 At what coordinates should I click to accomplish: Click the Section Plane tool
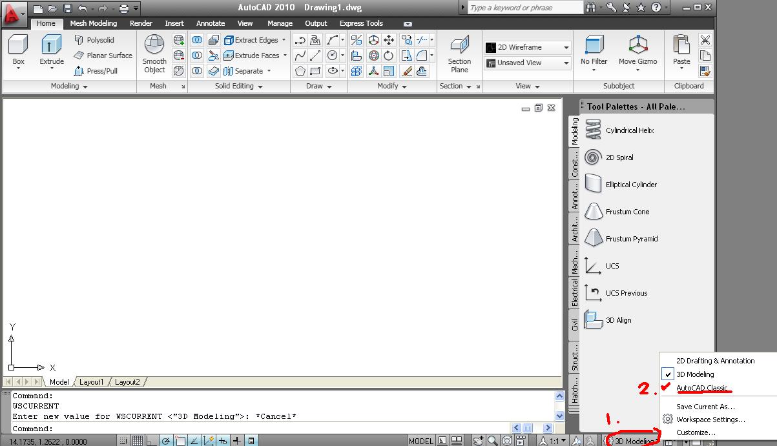459,54
